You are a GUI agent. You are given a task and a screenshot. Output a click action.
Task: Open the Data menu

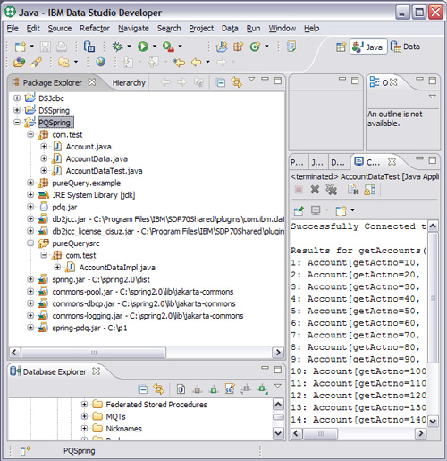coord(230,29)
